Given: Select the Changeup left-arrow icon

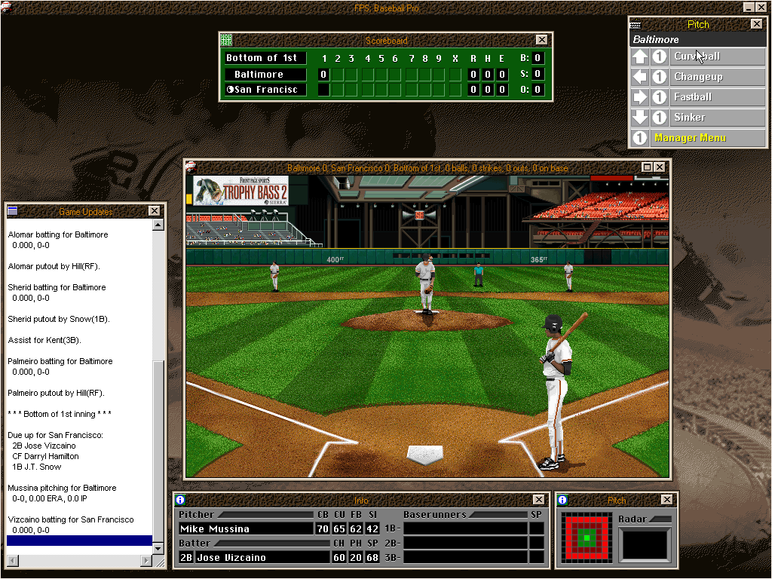Looking at the screenshot, I should tap(639, 77).
